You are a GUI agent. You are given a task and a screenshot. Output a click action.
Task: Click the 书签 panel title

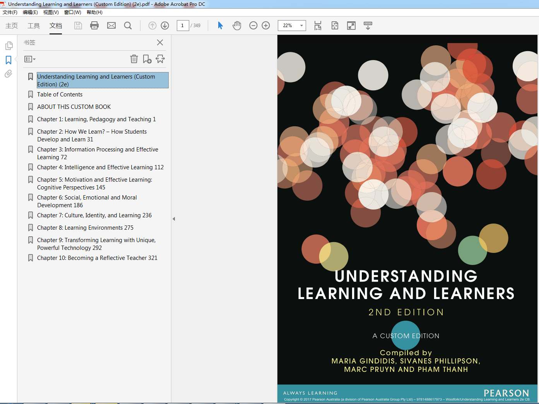tap(29, 43)
